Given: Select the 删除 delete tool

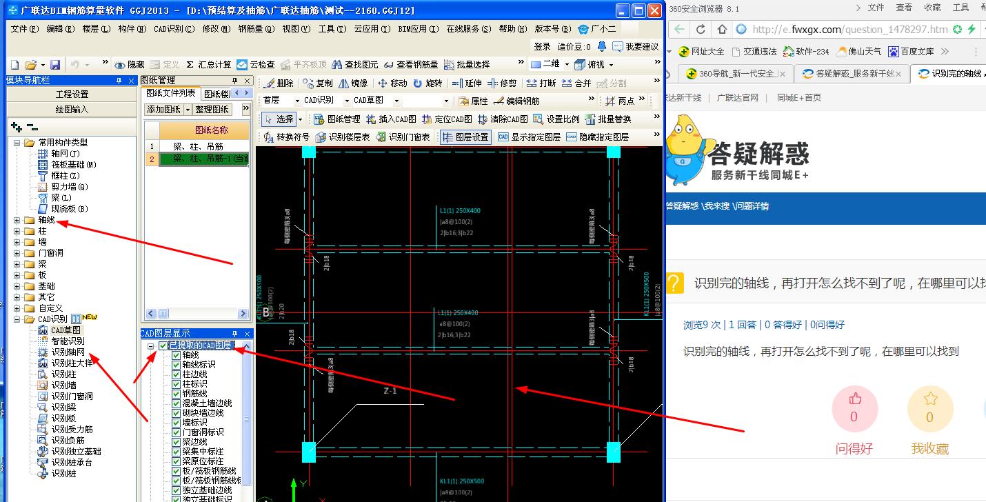Looking at the screenshot, I should click(x=278, y=83).
